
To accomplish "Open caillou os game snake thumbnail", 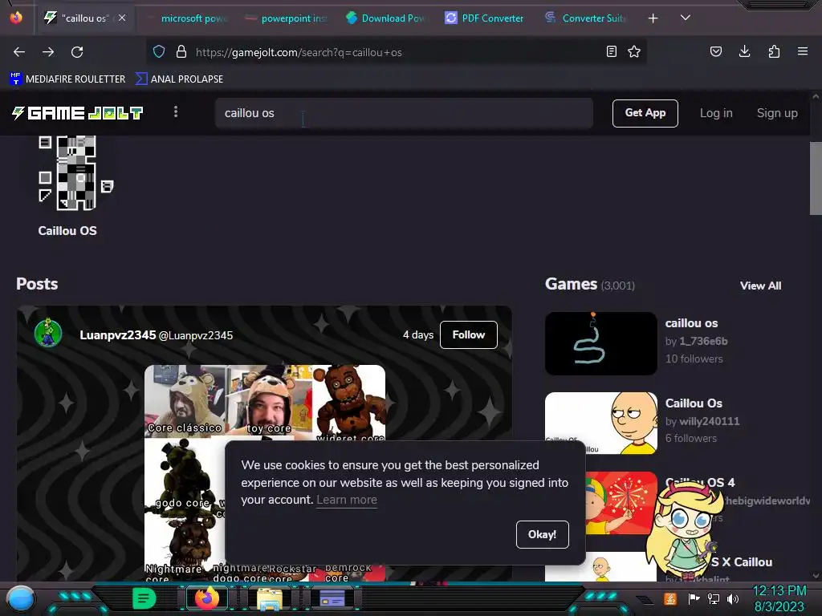I will (x=600, y=343).
